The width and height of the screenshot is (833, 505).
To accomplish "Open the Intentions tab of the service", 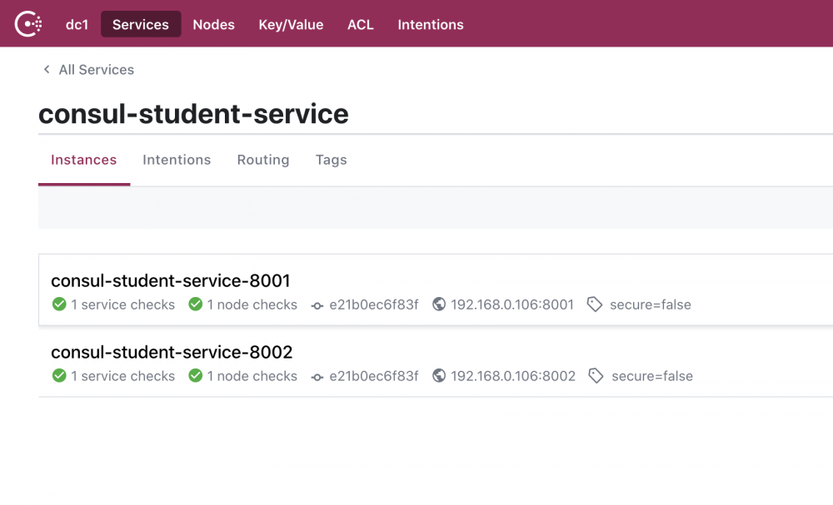I will point(177,160).
